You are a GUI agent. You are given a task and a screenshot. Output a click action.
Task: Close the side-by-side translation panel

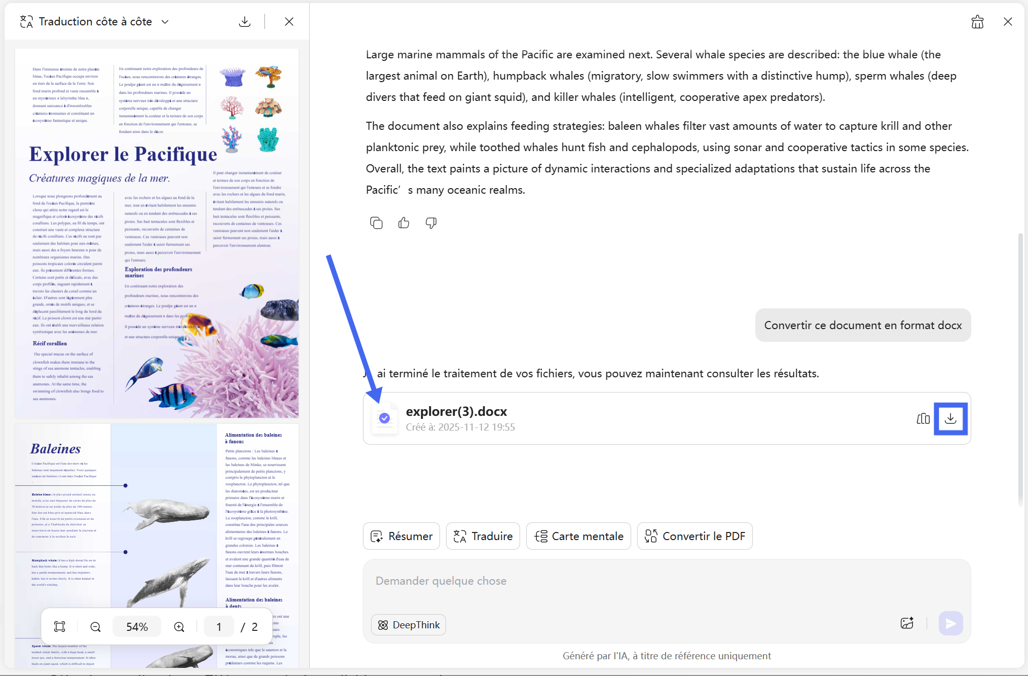(289, 22)
